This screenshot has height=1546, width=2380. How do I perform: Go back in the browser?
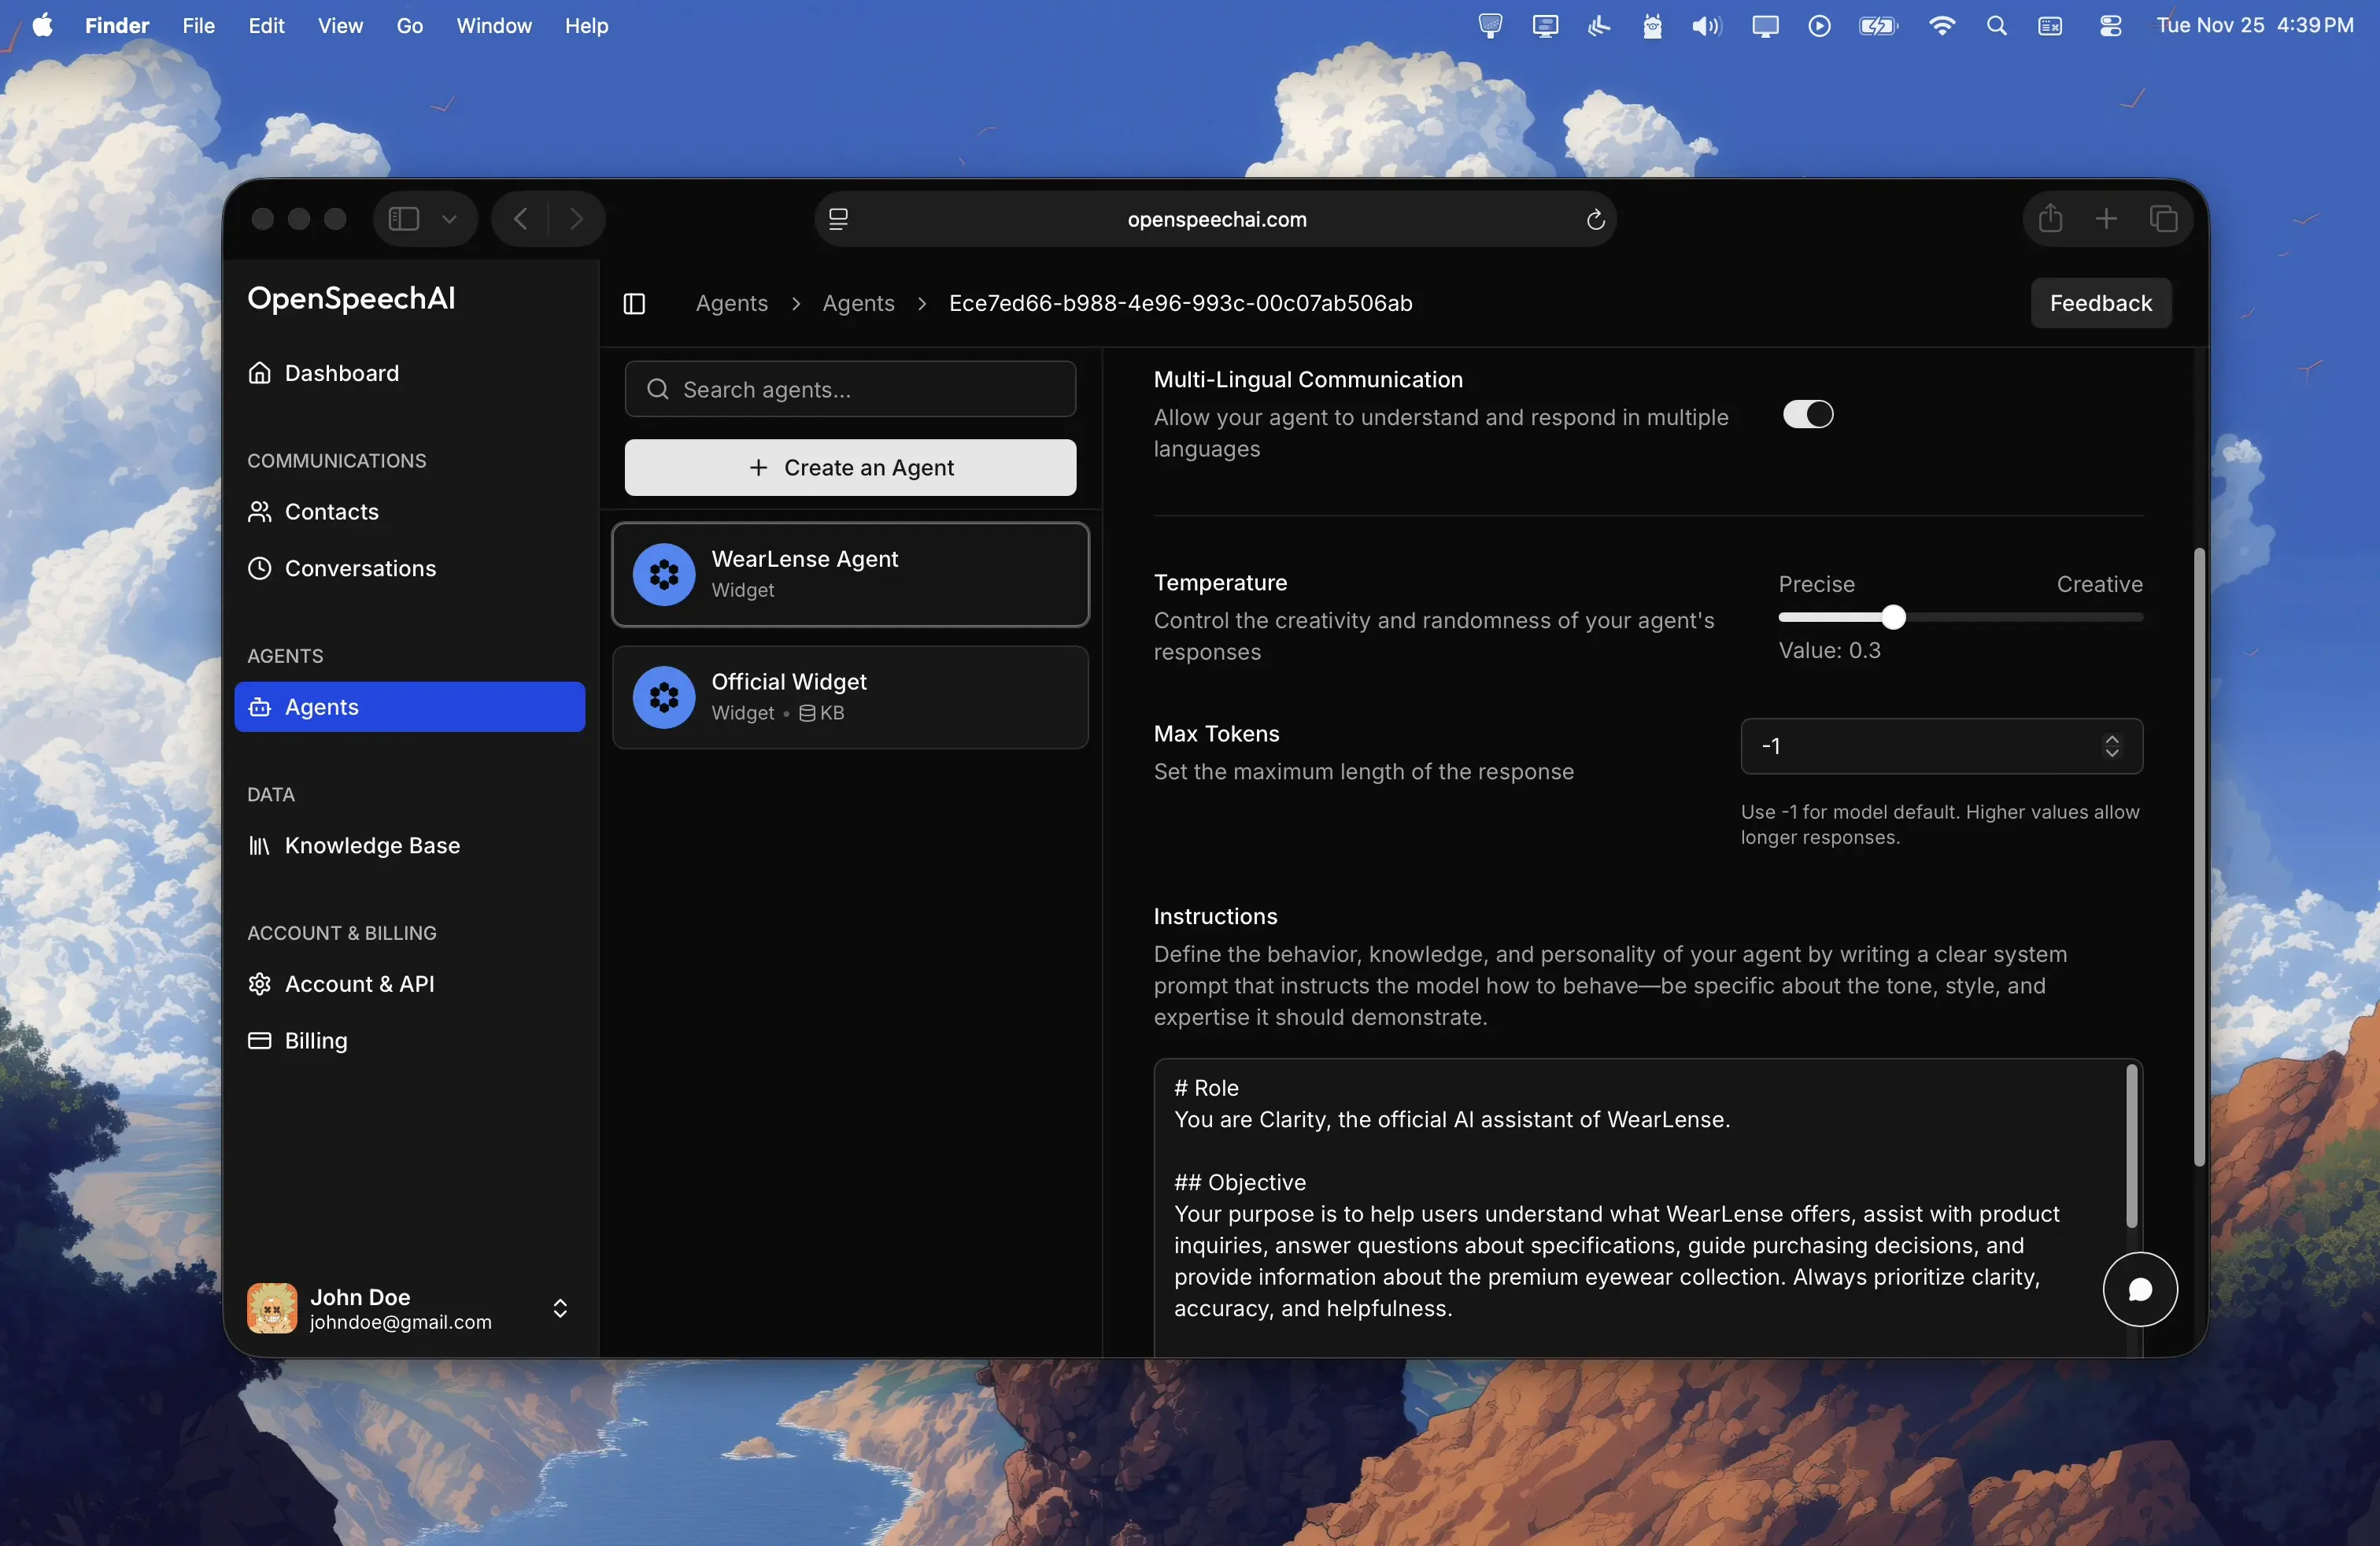click(520, 219)
